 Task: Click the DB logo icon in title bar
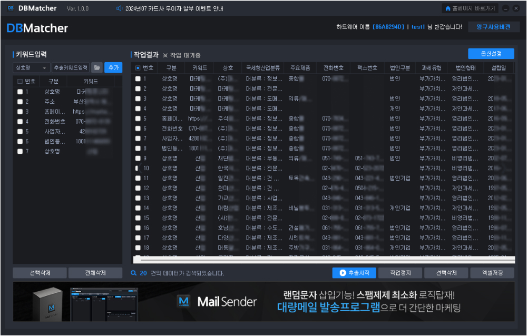point(11,9)
